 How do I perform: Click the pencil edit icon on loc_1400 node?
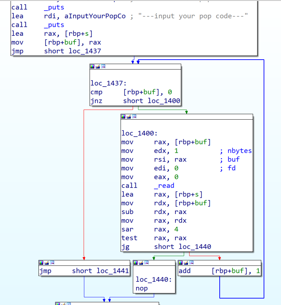(129, 117)
